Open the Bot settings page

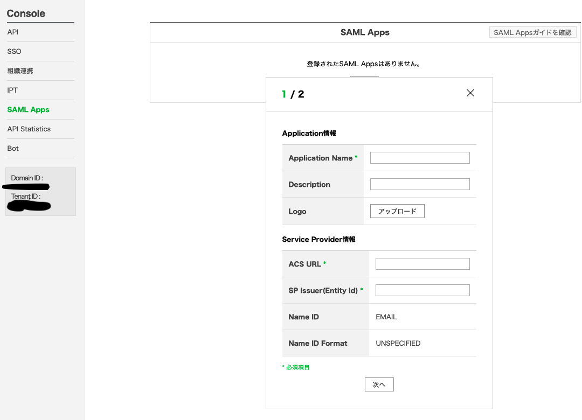point(12,148)
